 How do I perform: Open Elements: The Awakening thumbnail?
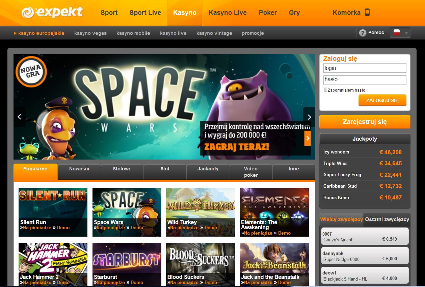point(274,212)
